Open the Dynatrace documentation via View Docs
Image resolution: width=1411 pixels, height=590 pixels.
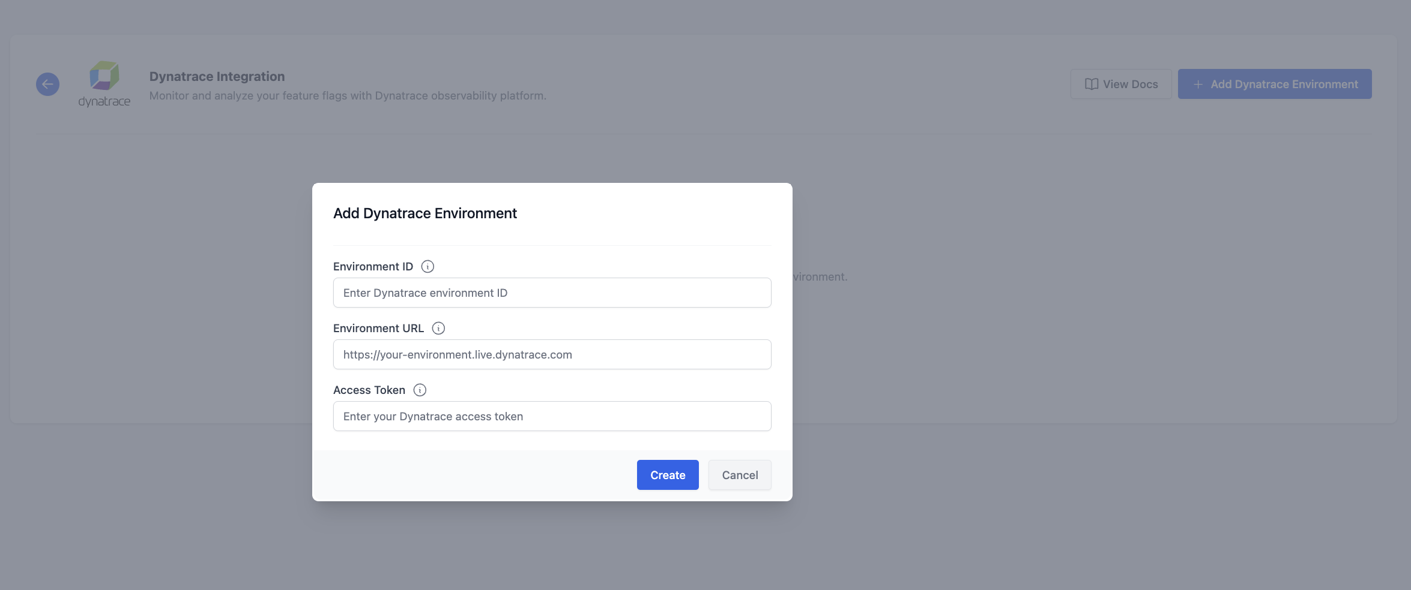pyautogui.click(x=1120, y=84)
